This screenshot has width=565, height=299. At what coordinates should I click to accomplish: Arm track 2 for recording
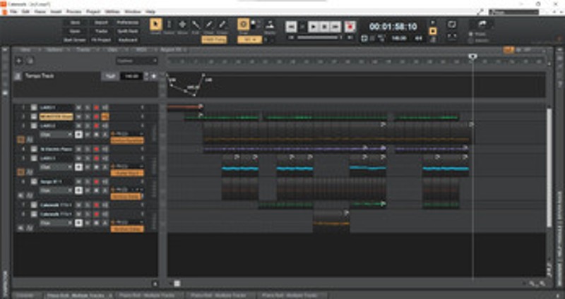click(96, 116)
